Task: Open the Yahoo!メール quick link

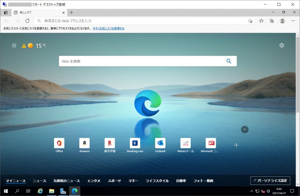Action: (x=185, y=145)
